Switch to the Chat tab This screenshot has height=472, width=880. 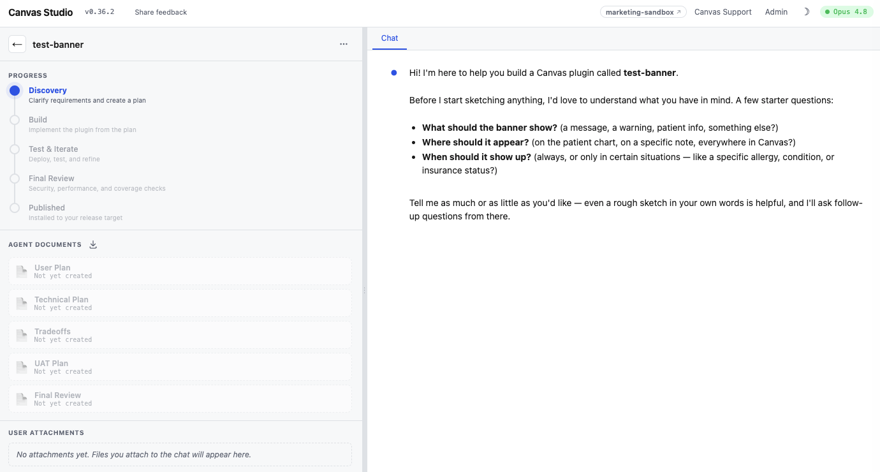[390, 38]
